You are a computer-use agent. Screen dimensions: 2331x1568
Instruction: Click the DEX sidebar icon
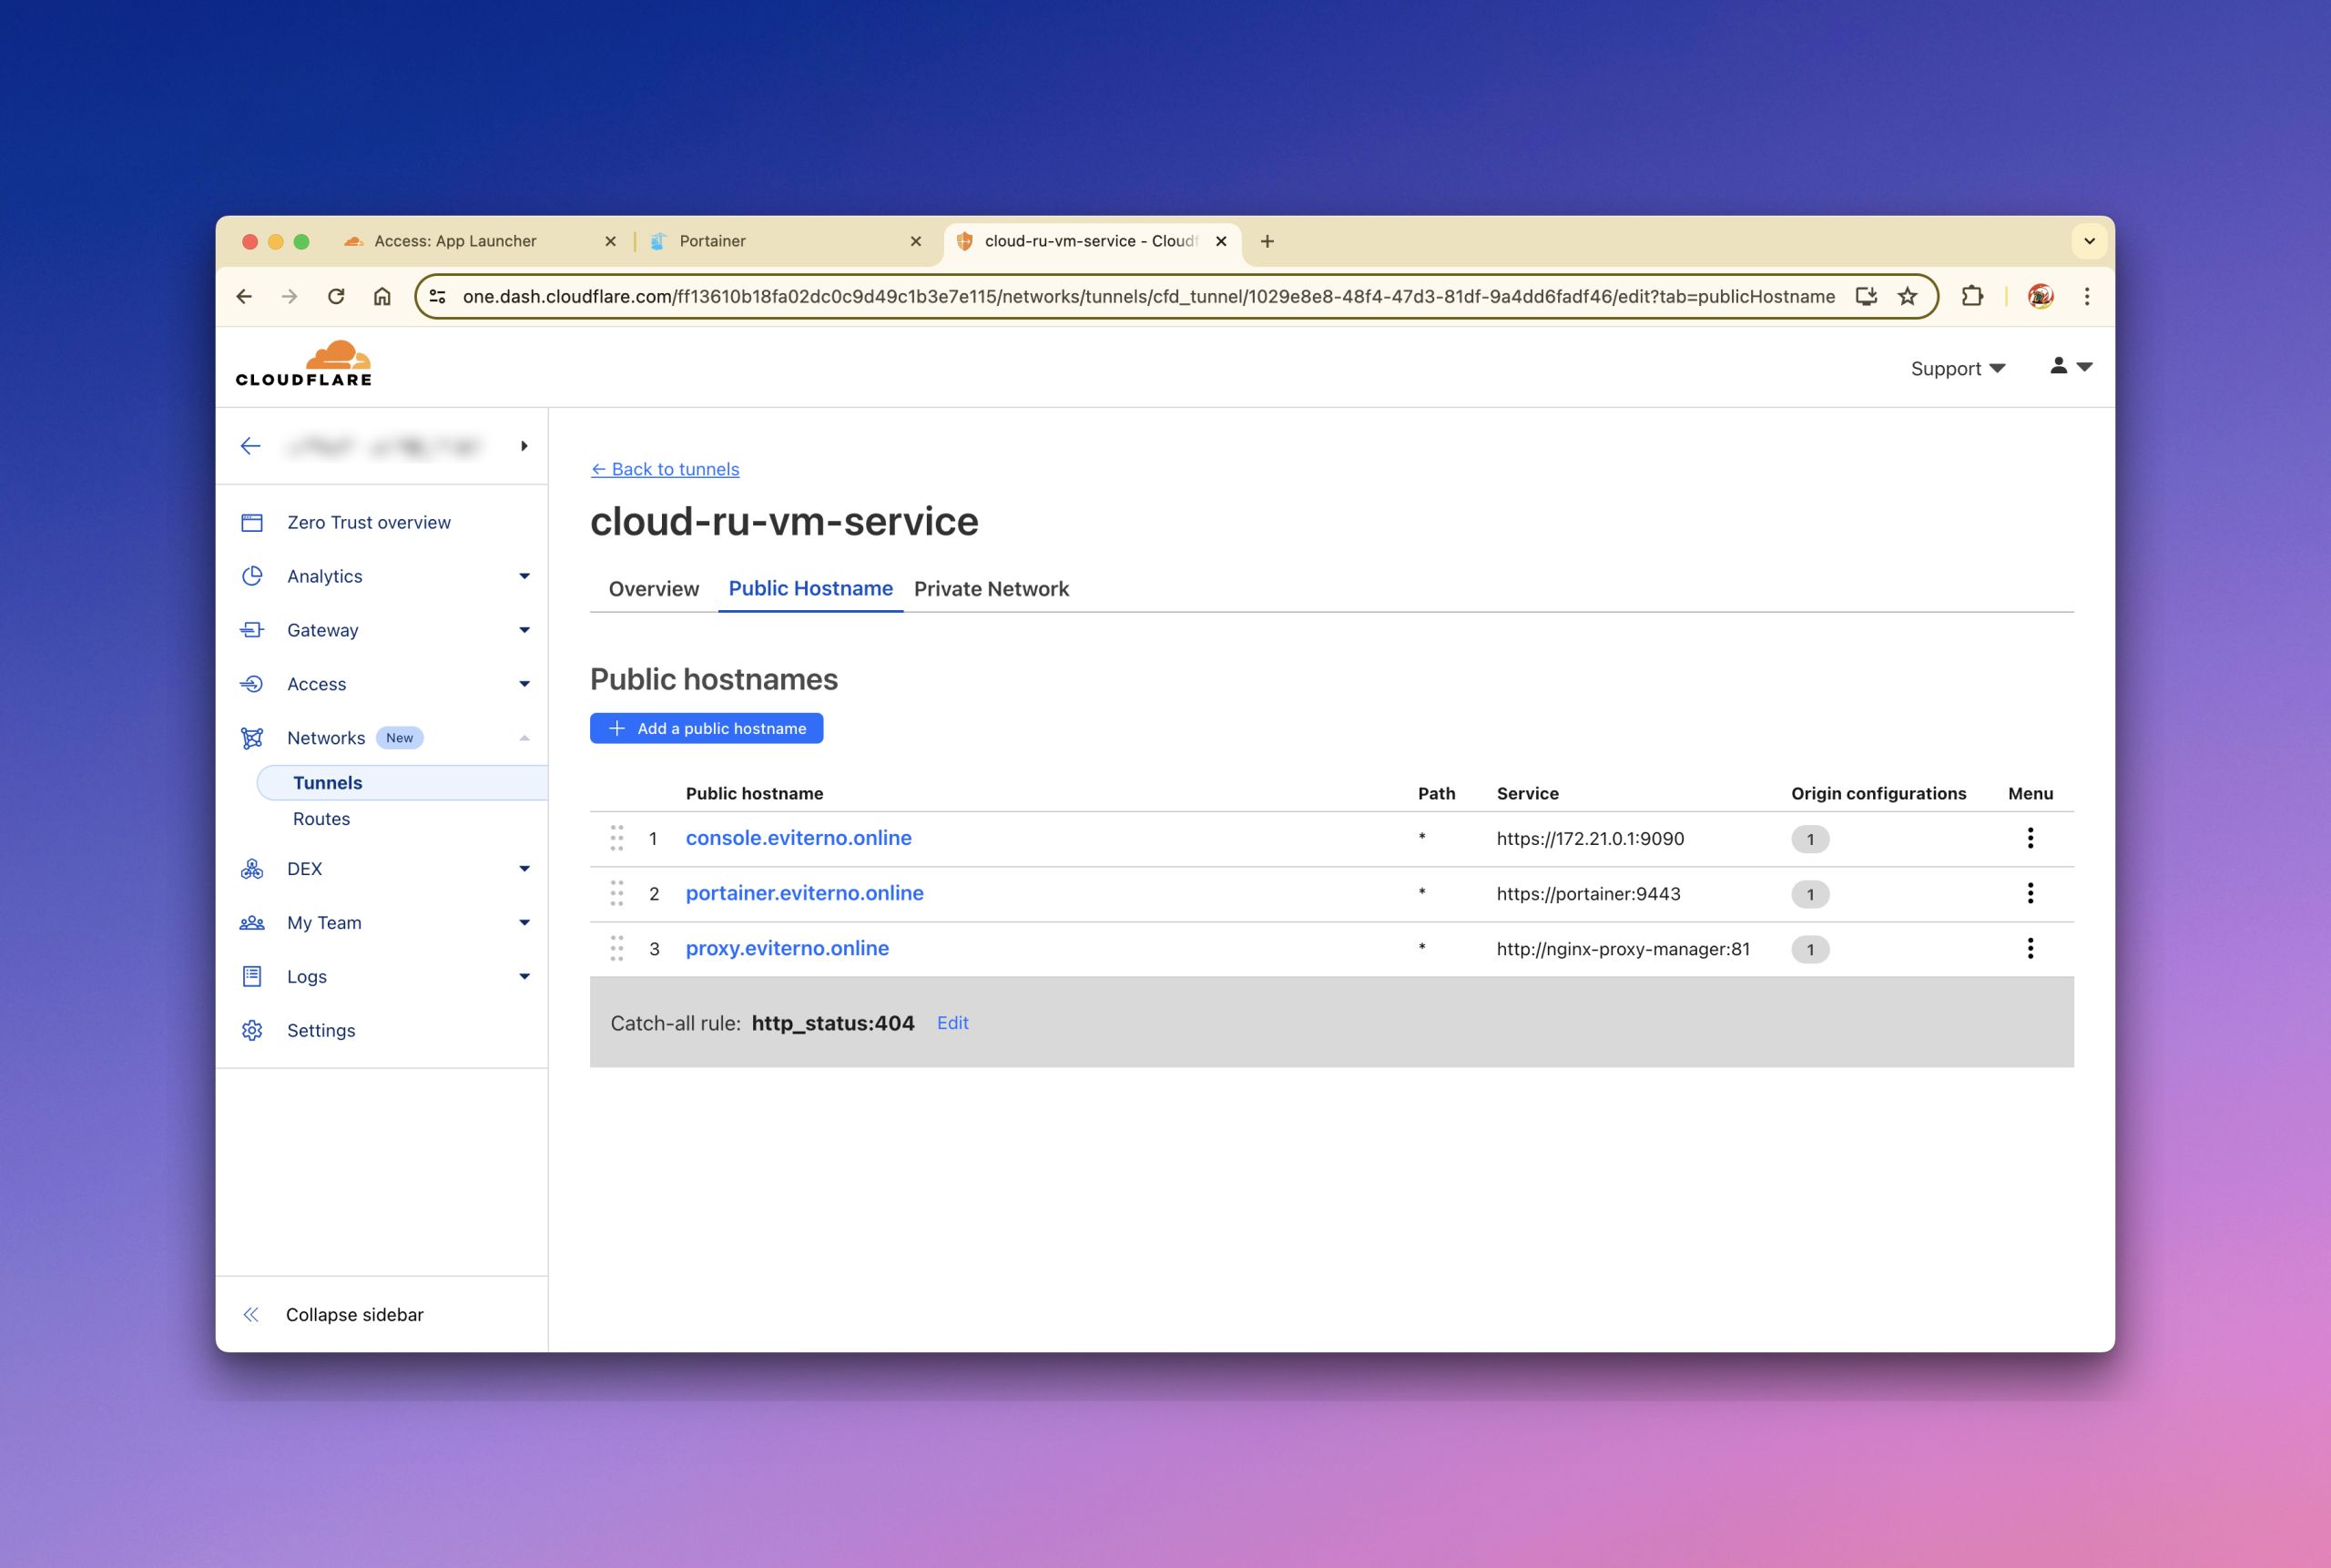click(x=252, y=869)
